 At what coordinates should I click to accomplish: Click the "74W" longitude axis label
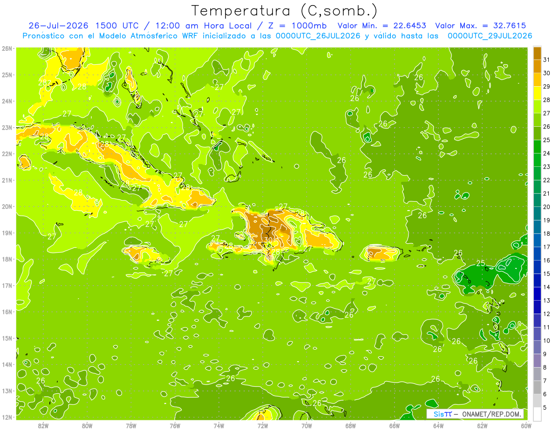pyautogui.click(x=219, y=425)
